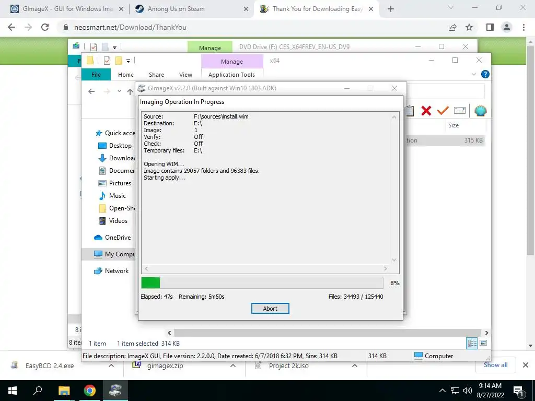The height and width of the screenshot is (401, 535).
Task: Open File Explorer from taskbar
Action: coord(64,391)
